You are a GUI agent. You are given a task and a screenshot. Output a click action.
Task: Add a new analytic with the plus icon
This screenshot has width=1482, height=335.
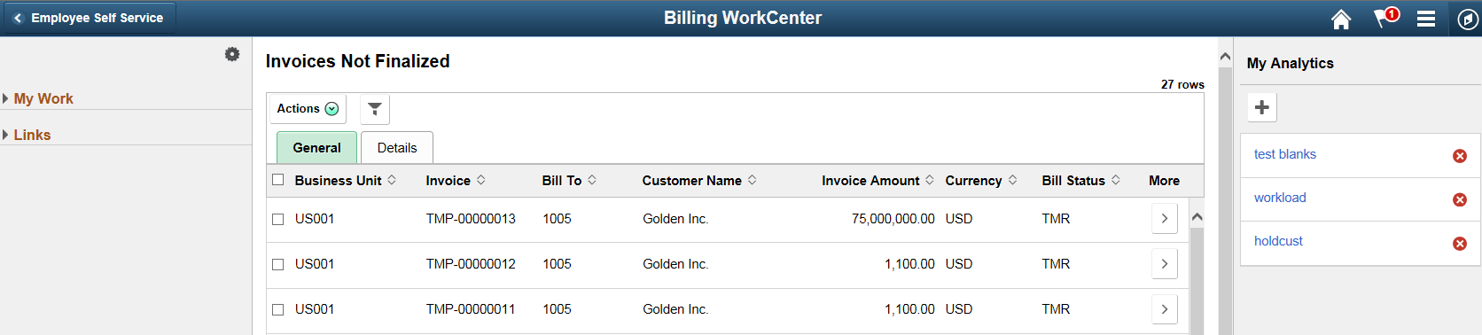click(1262, 107)
